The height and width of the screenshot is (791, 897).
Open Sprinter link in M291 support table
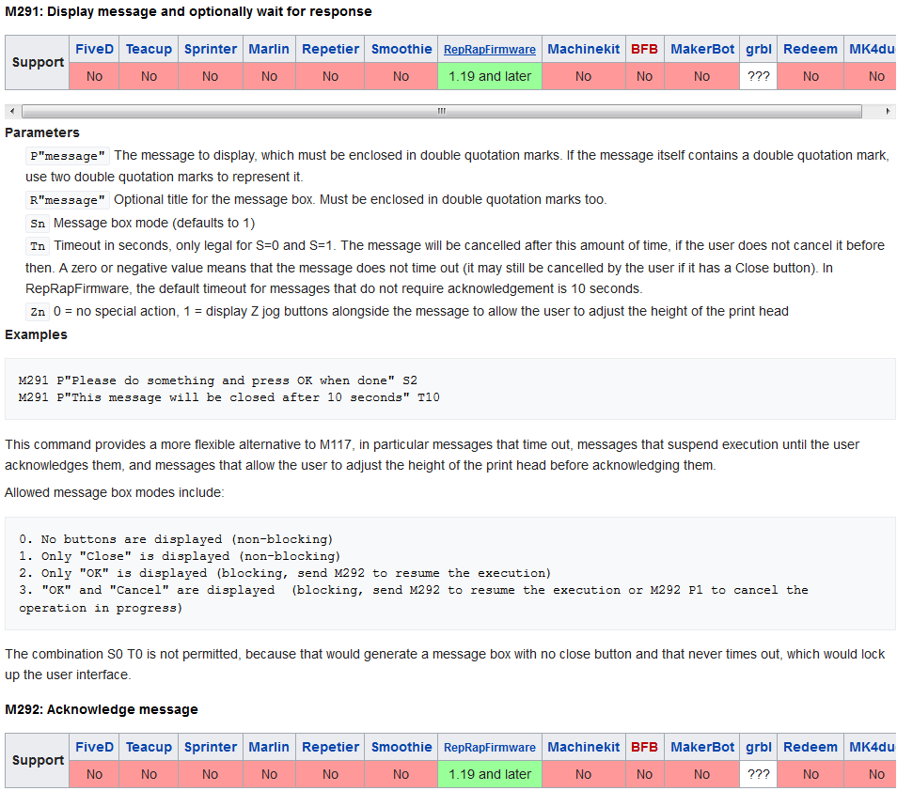click(210, 49)
